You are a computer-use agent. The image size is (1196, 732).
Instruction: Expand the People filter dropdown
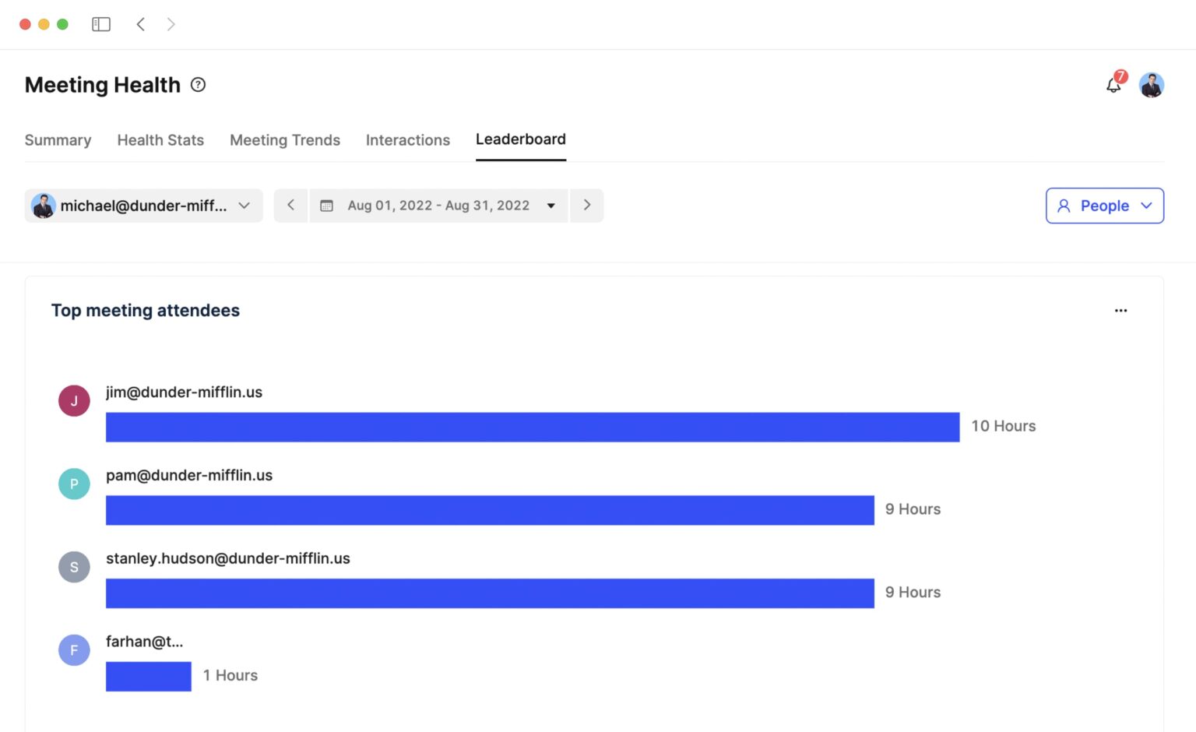pyautogui.click(x=1146, y=206)
